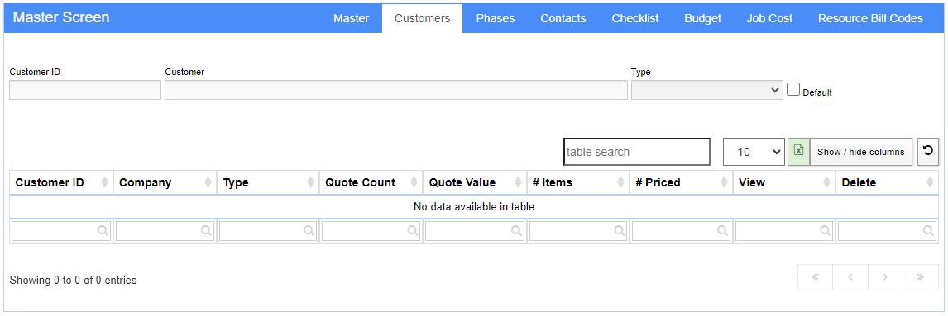
Task: Click the Show / hide columns button
Action: pos(861,152)
